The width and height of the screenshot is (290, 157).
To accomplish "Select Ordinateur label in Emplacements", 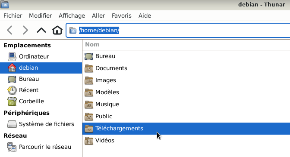I will click(x=34, y=57).
